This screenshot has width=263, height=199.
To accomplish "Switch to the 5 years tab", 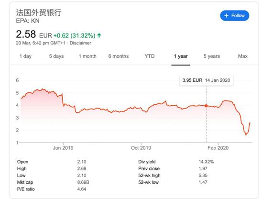I will pos(212,56).
